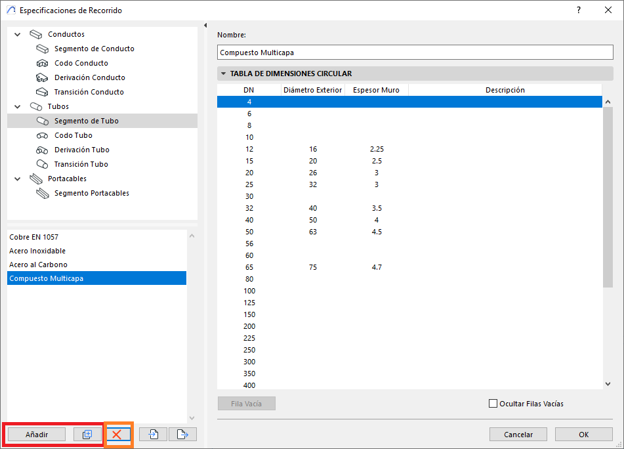Open the help question mark button
This screenshot has height=449, width=624.
pos(578,11)
